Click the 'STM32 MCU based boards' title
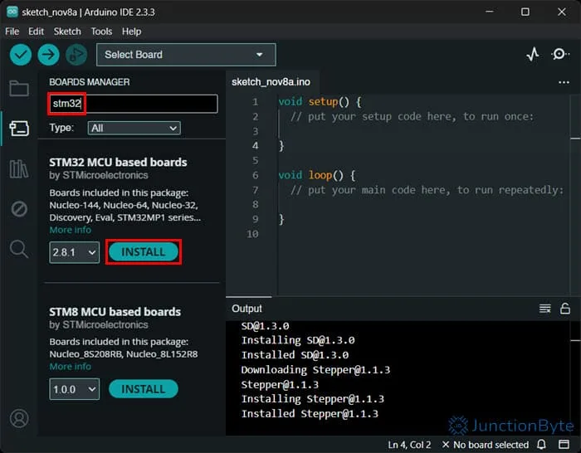The width and height of the screenshot is (581, 453). (118, 163)
